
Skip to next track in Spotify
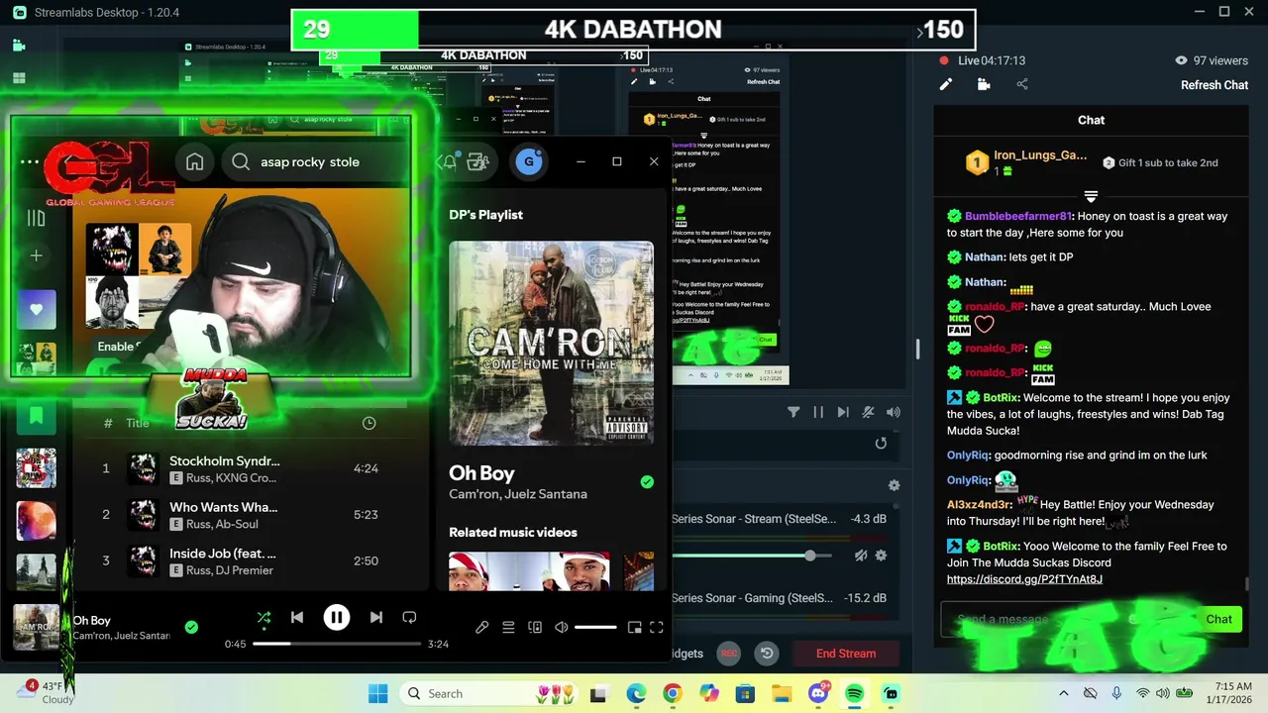pyautogui.click(x=375, y=618)
